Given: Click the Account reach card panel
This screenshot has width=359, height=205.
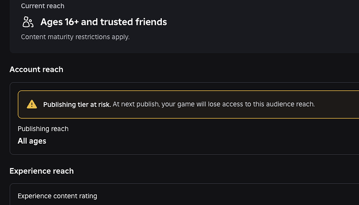Looking at the screenshot, I should point(184,119).
